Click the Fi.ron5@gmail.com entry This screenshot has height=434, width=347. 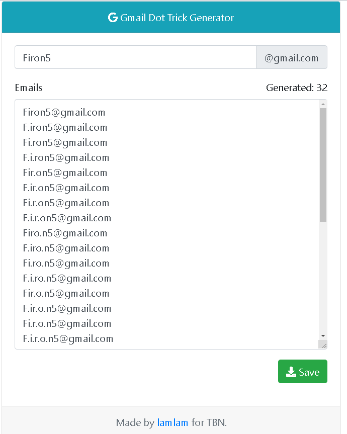[x=65, y=142]
